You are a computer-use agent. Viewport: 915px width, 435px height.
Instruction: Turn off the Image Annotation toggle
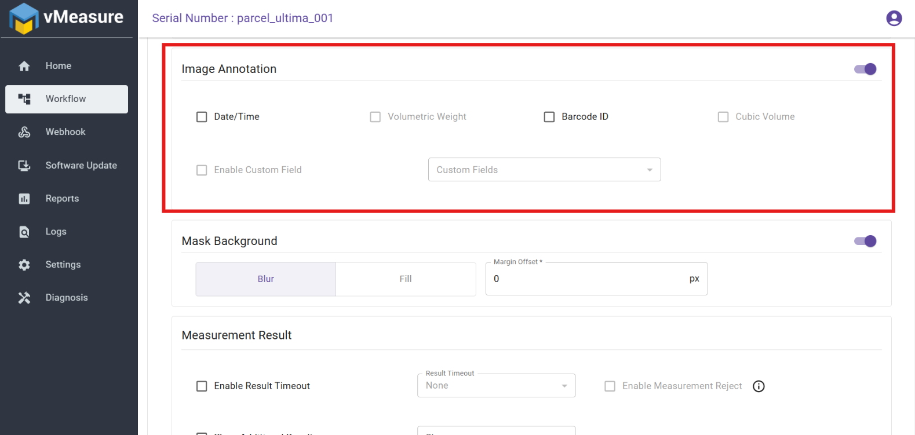(865, 70)
